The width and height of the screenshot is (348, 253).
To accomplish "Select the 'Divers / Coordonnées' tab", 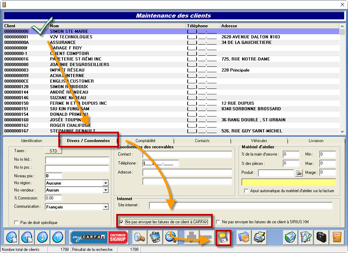I will point(88,141).
